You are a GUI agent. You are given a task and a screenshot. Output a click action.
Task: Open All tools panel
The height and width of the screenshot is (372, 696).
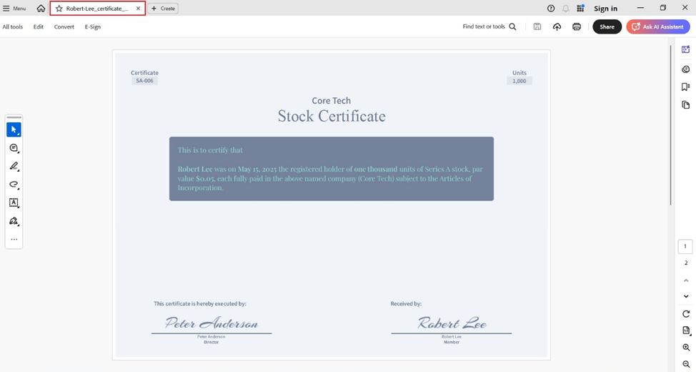pos(12,26)
